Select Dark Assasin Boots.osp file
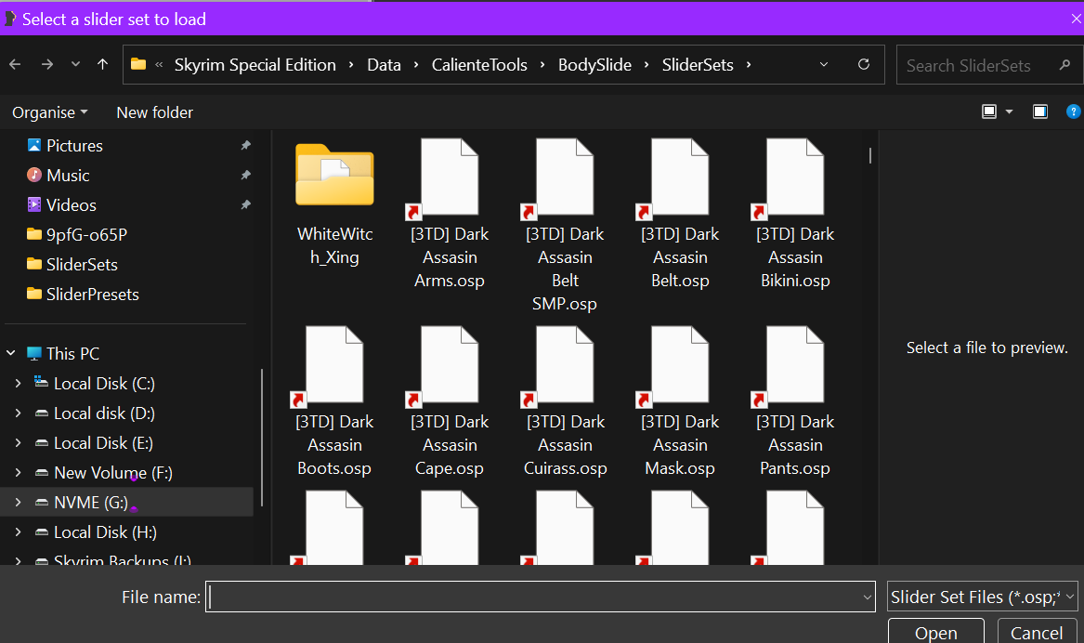Image resolution: width=1084 pixels, height=643 pixels. 334,402
